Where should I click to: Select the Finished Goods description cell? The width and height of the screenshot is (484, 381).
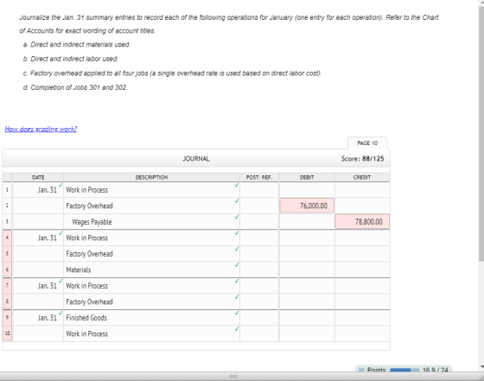(151, 318)
